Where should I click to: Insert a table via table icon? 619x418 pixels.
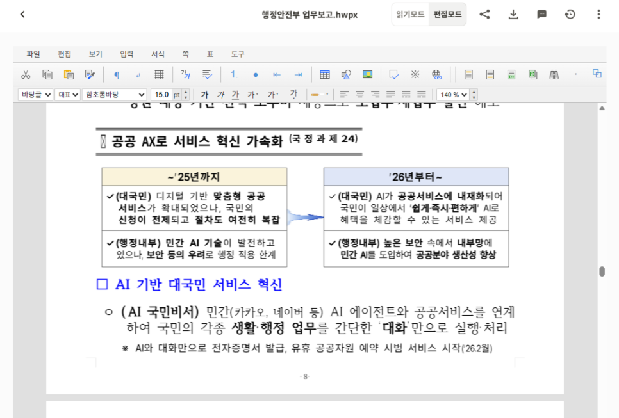click(x=325, y=74)
